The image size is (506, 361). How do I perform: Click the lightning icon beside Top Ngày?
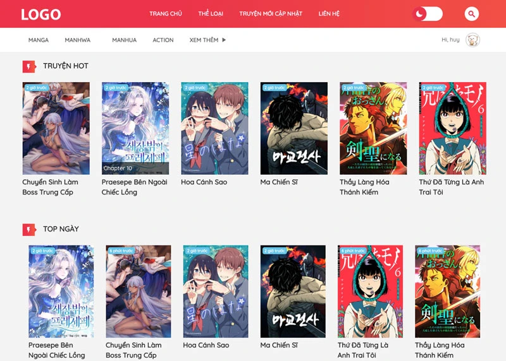29,229
